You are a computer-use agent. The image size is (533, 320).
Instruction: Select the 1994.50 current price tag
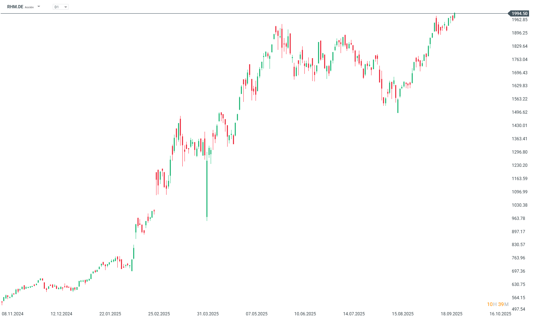[x=519, y=14]
